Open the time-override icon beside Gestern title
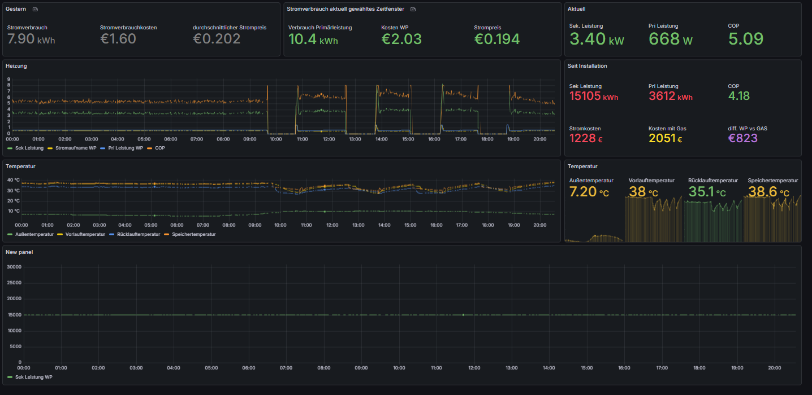 pyautogui.click(x=35, y=10)
